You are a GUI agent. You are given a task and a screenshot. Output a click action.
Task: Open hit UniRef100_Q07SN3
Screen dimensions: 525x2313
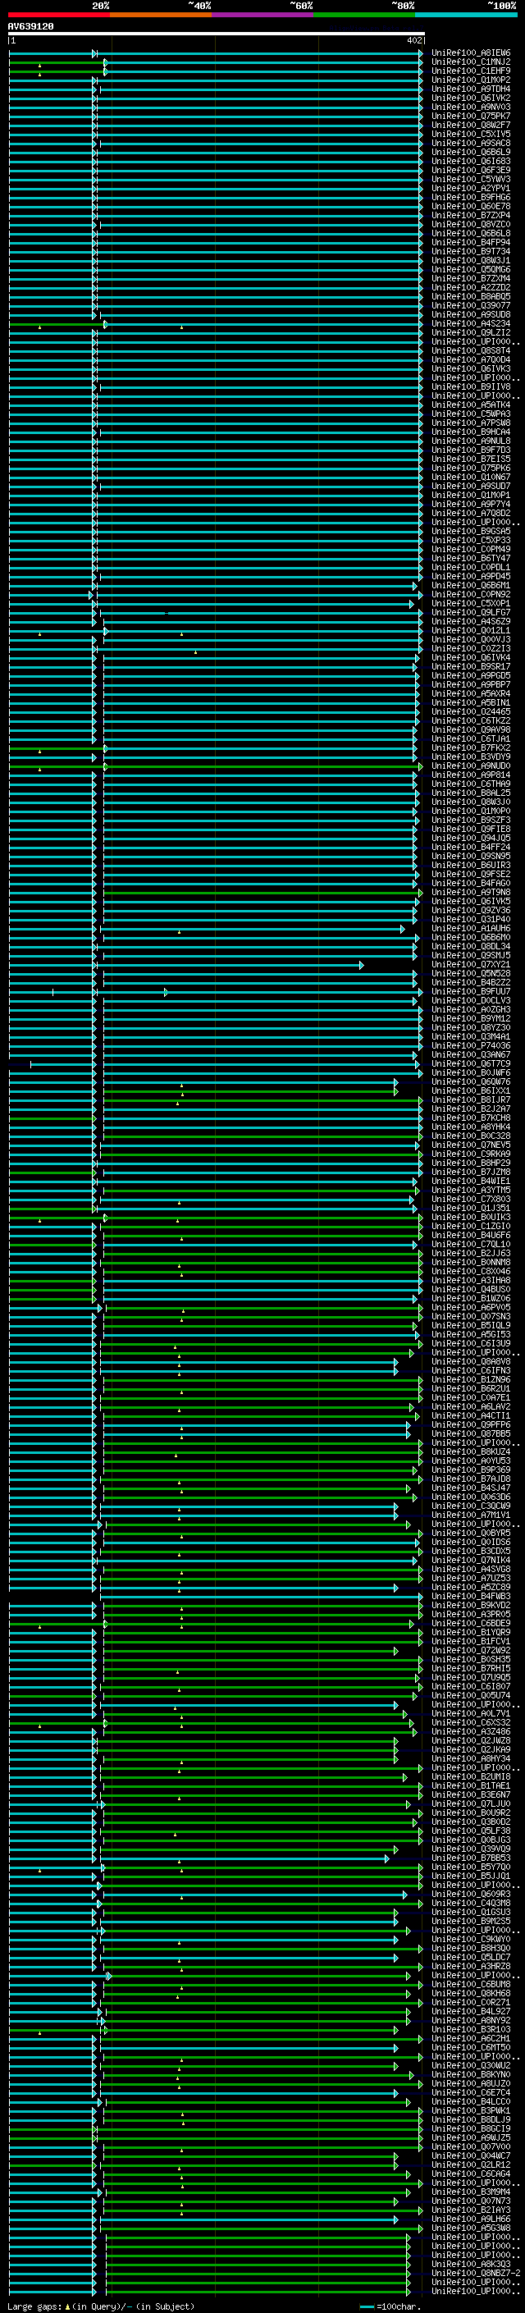coord(471,1316)
